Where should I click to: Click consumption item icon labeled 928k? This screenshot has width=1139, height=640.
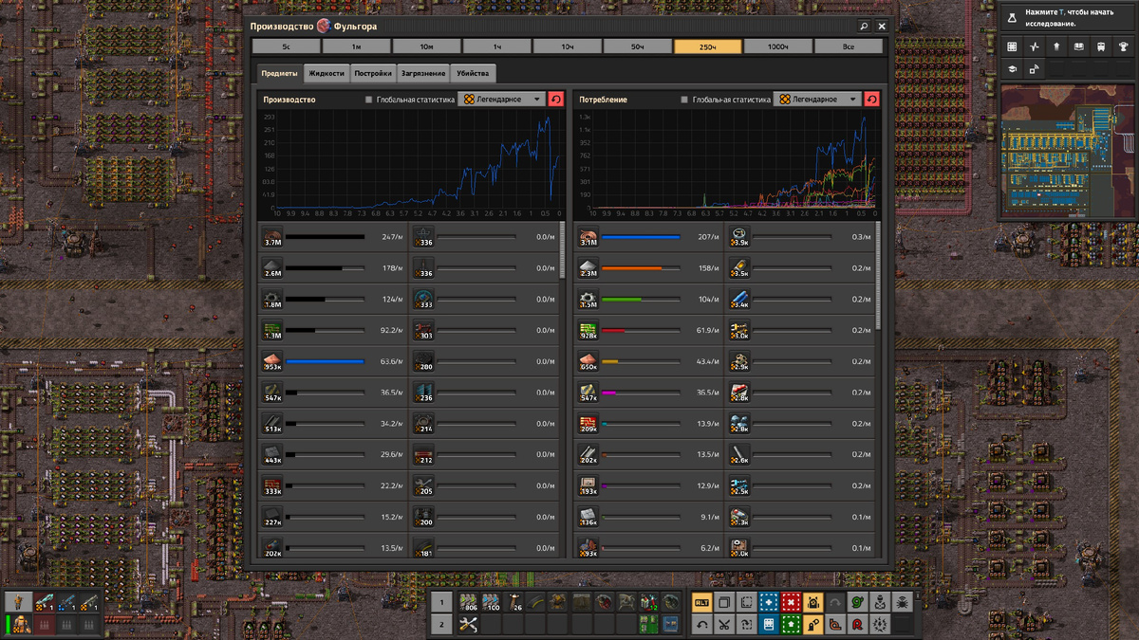(x=588, y=330)
